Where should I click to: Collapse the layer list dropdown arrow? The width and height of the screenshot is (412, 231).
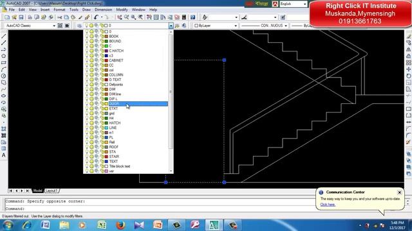click(x=171, y=26)
